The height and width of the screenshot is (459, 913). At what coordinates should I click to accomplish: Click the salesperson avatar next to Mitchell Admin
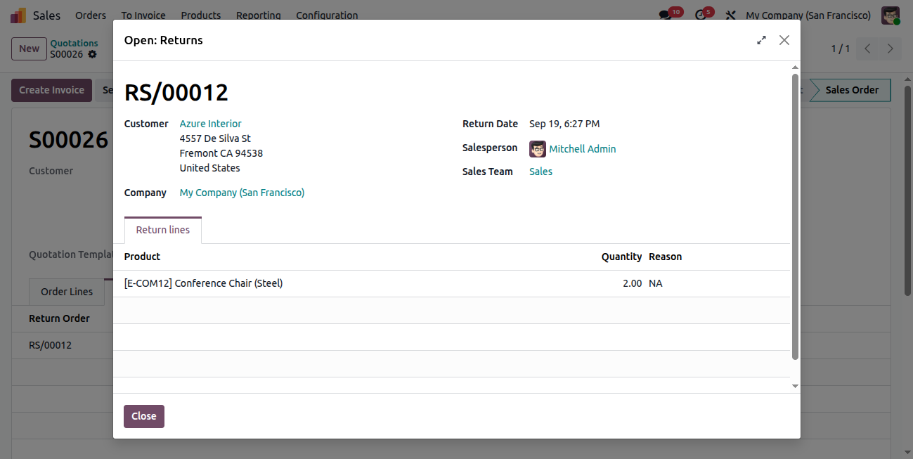pyautogui.click(x=538, y=149)
